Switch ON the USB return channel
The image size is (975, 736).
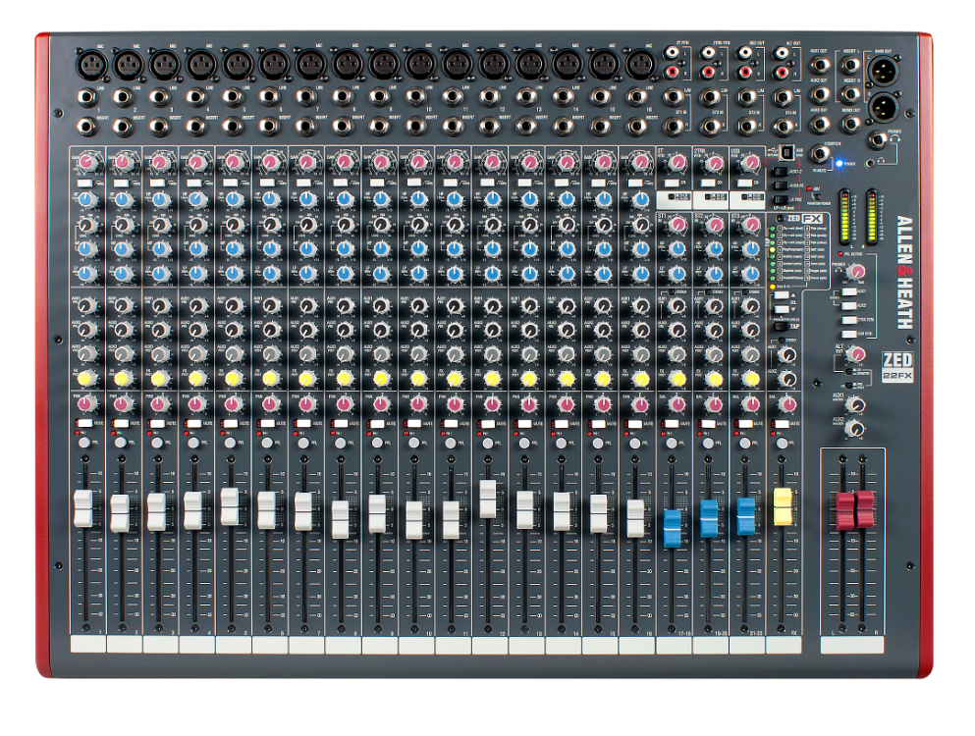click(x=744, y=184)
